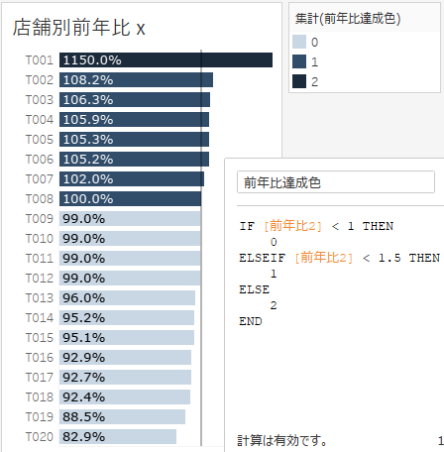Click the chart title 店舗別前年比 x
Image resolution: width=444 pixels, height=452 pixels.
(79, 27)
